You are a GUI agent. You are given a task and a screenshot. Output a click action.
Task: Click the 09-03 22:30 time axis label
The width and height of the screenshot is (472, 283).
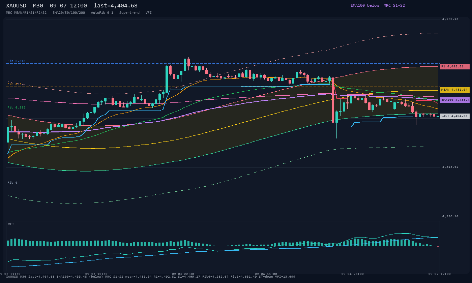pyautogui.click(x=183, y=274)
